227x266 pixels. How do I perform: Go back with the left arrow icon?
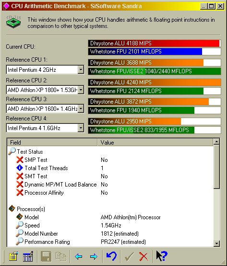point(79,256)
